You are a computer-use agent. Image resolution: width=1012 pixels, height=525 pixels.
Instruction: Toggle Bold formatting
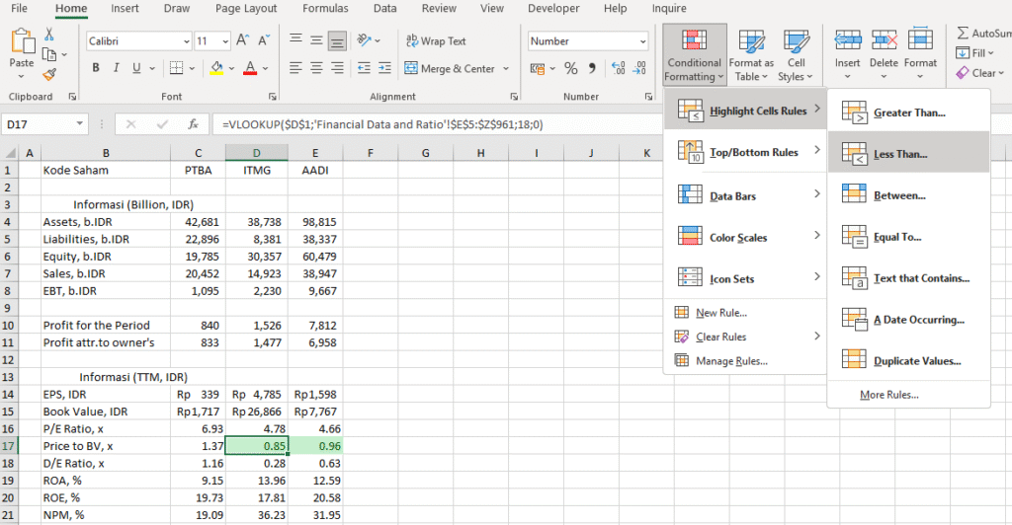coord(96,69)
